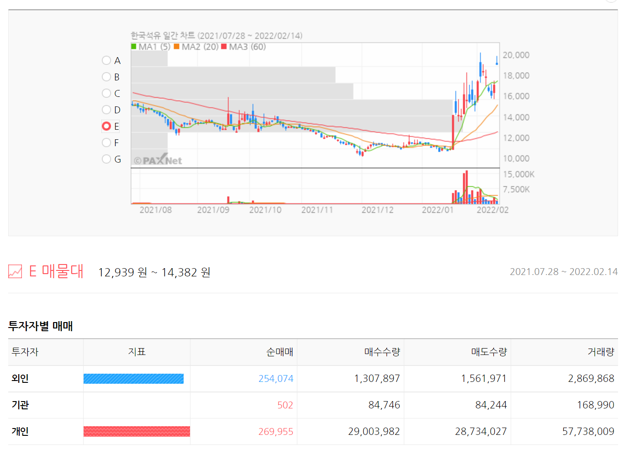Click sell quantity 28,734,027
The width and height of the screenshot is (629, 455).
coord(481,432)
